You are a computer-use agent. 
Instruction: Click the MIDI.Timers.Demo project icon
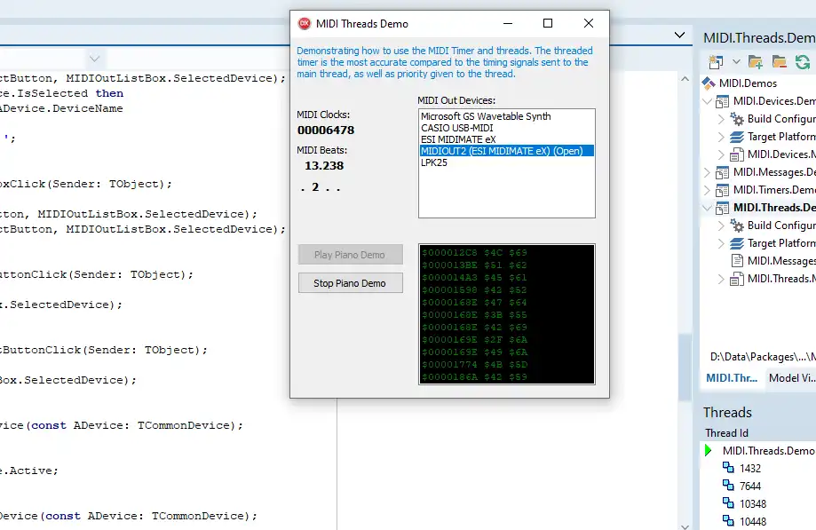[723, 190]
